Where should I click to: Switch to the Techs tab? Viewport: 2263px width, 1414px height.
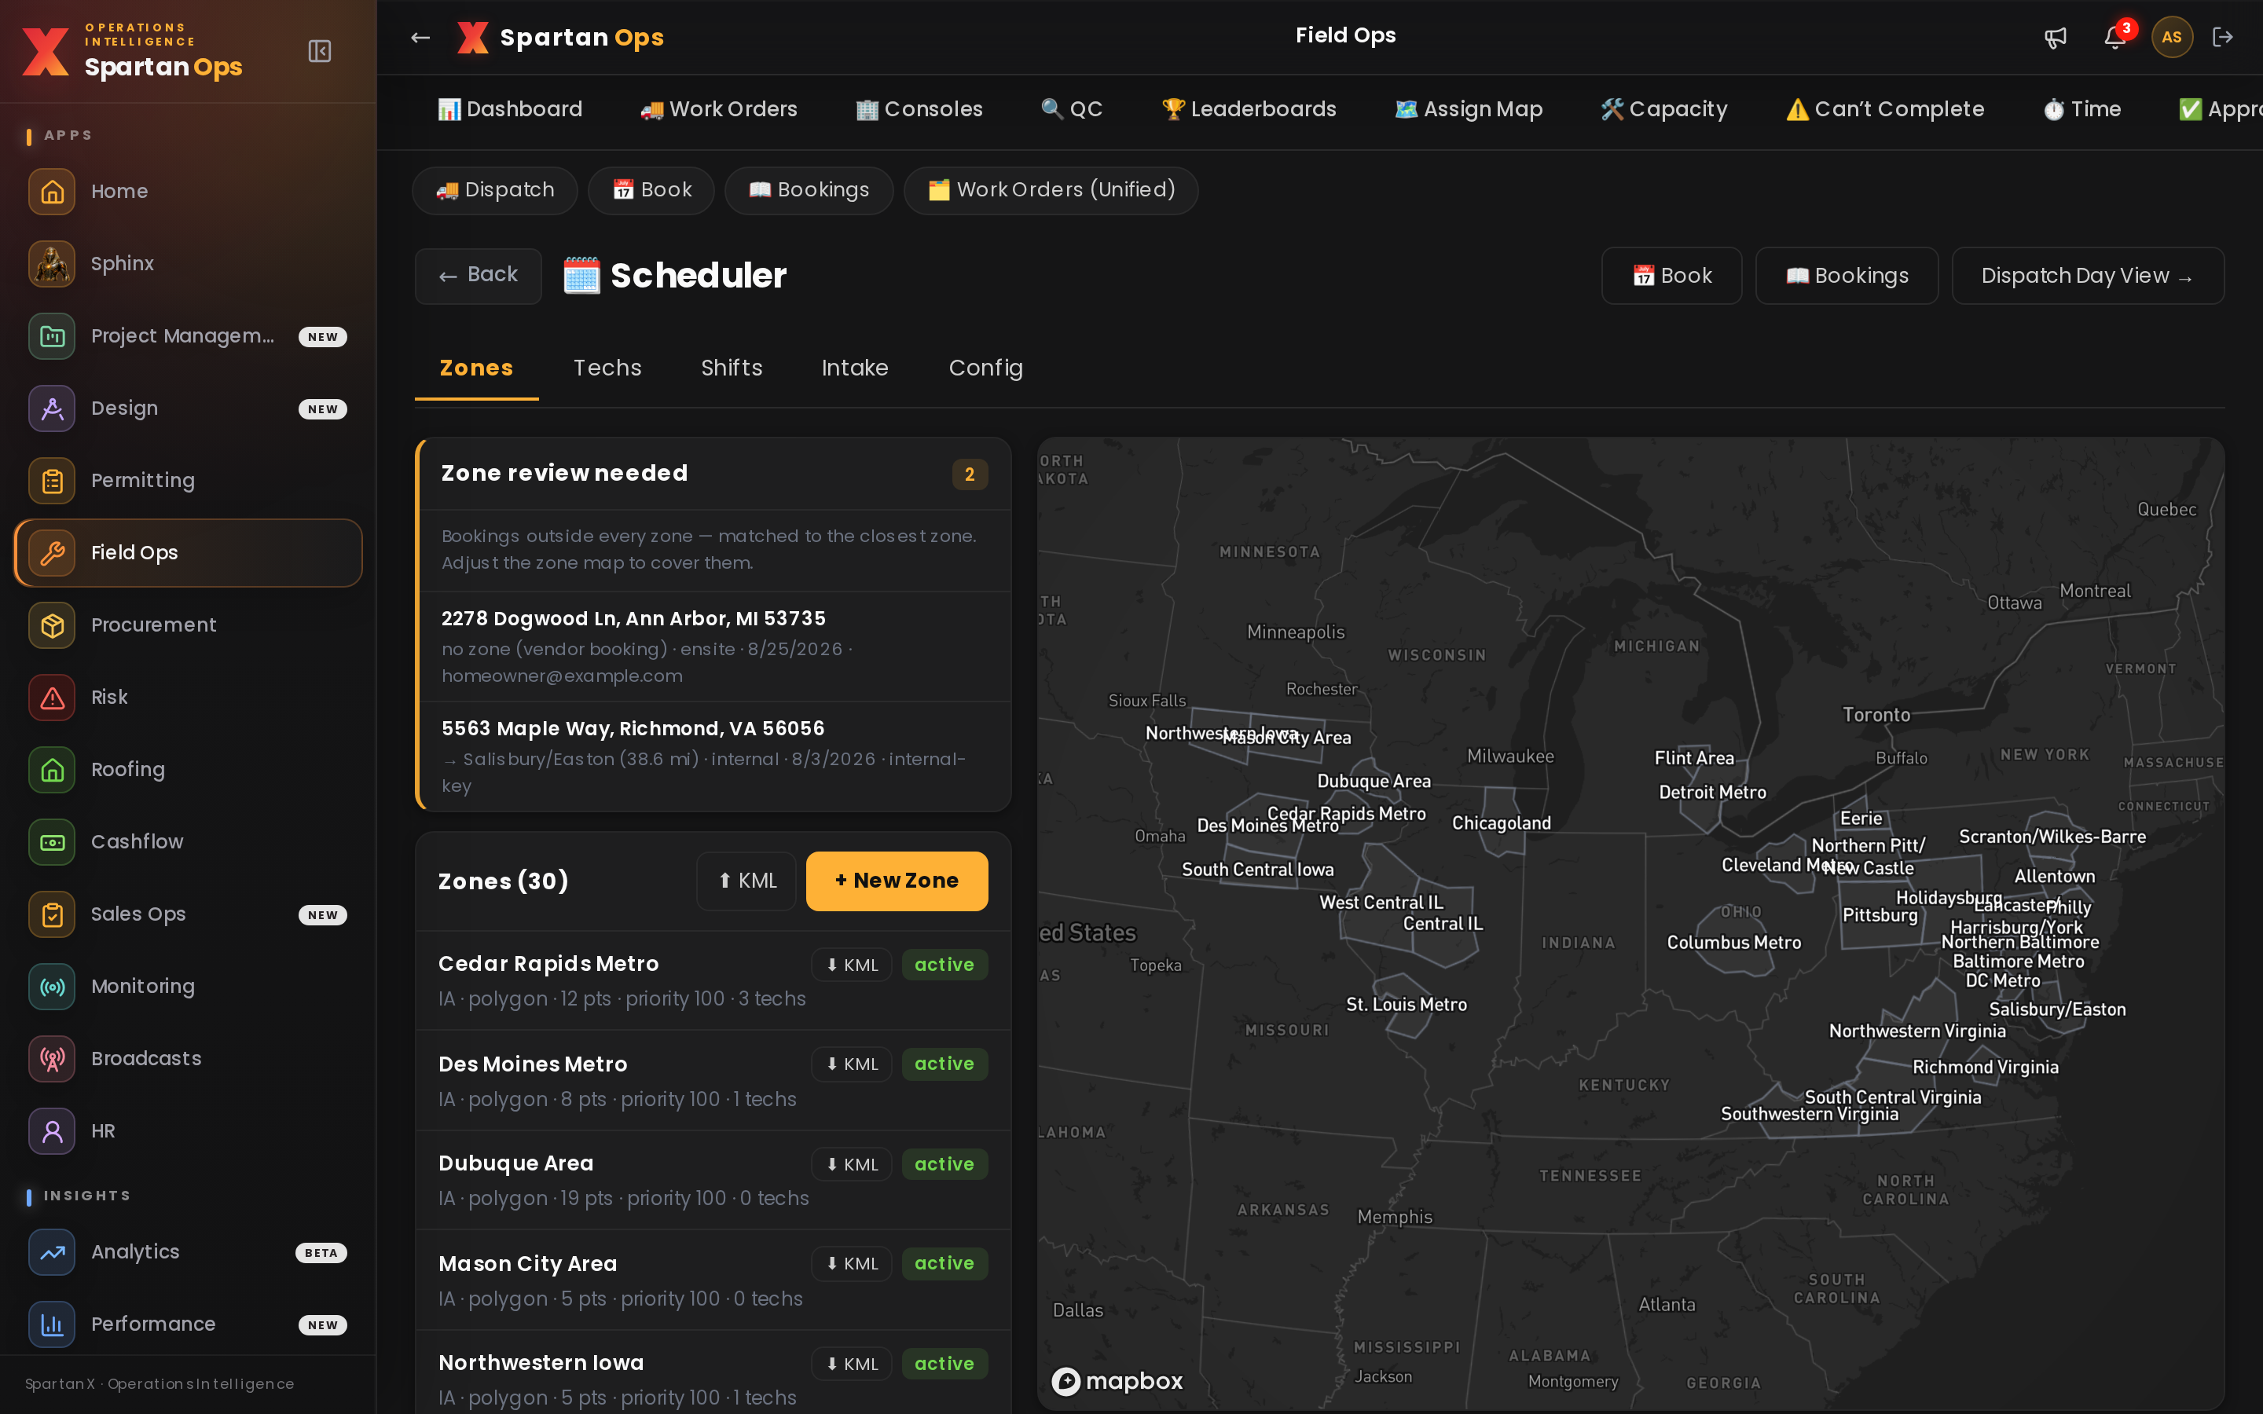tap(608, 368)
